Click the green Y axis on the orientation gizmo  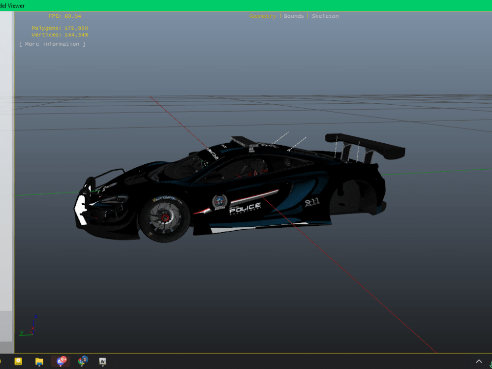click(x=23, y=333)
